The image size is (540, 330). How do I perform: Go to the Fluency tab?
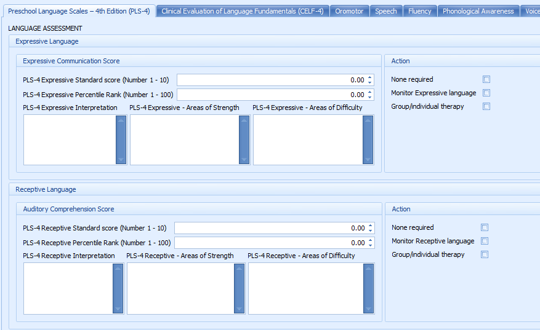419,11
